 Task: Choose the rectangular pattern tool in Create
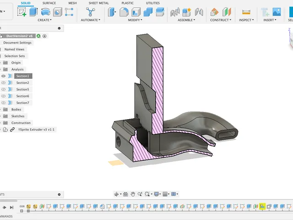coord(69,12)
